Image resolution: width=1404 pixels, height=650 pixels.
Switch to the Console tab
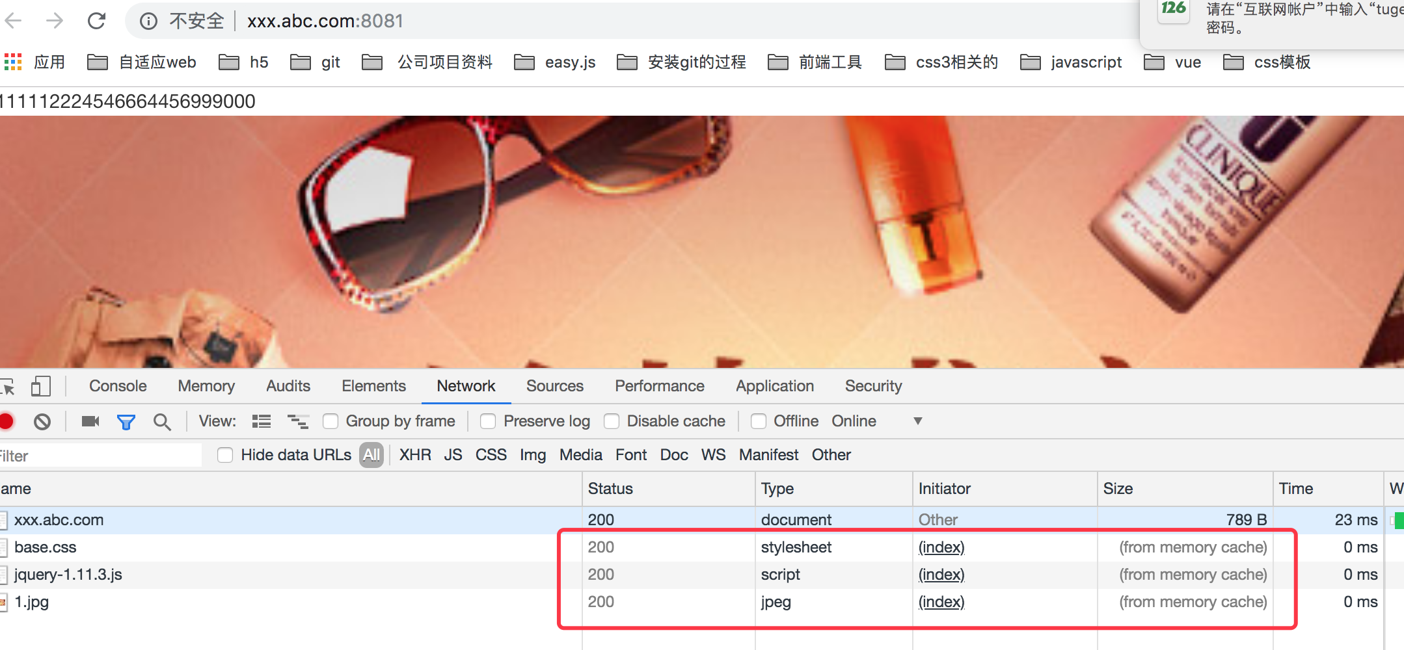(118, 386)
